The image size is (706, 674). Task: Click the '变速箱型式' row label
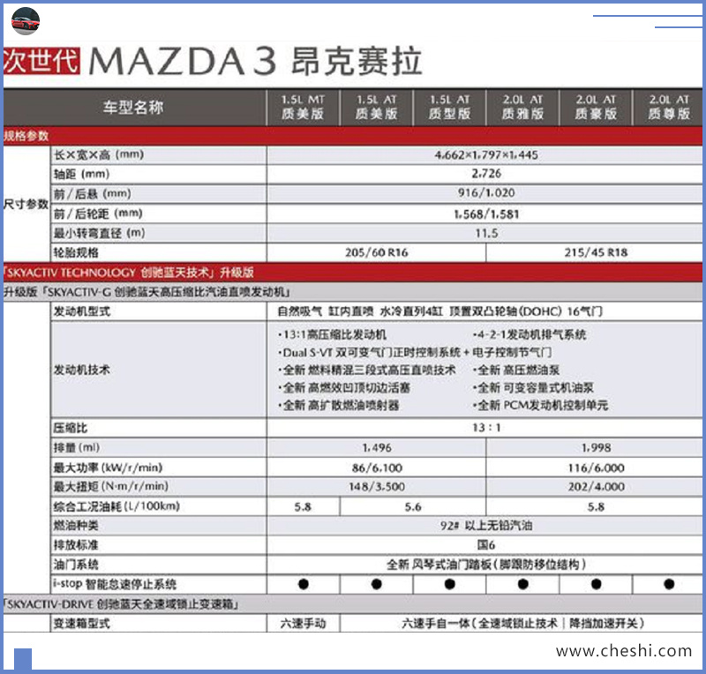point(81,624)
